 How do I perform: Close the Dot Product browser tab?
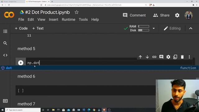[x=49, y=2]
